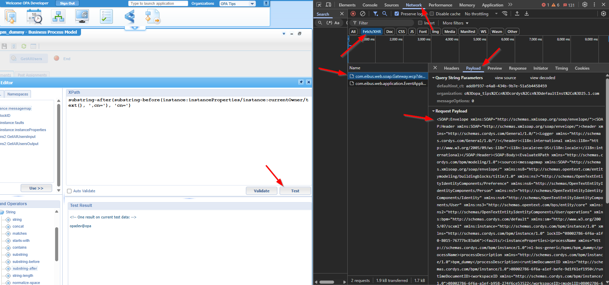Focus the Type to launch application field
Screen dimensions: 609x285
pos(158,3)
